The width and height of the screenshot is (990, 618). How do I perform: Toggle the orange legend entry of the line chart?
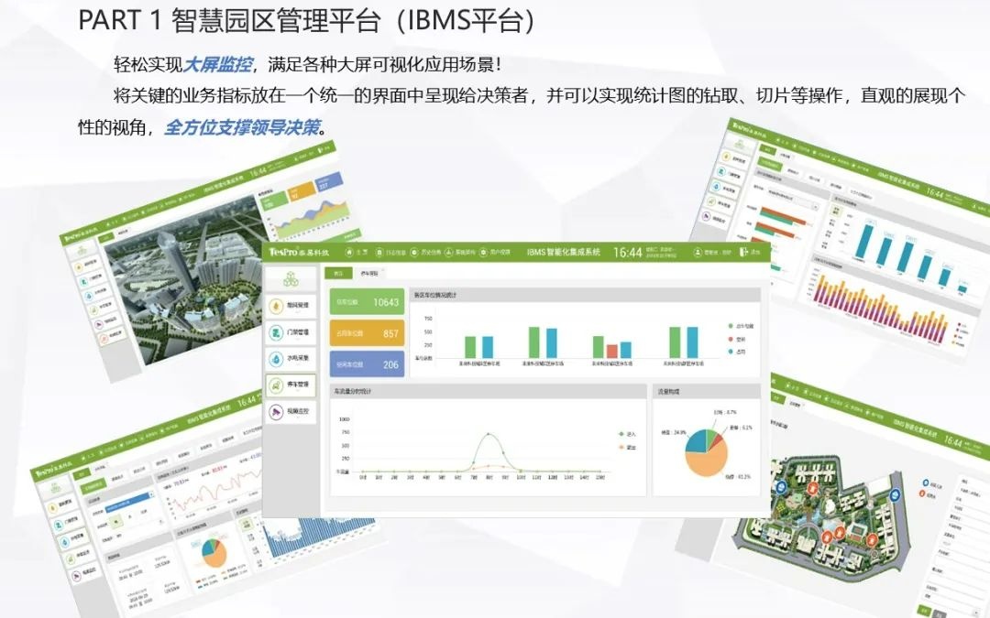pos(628,447)
